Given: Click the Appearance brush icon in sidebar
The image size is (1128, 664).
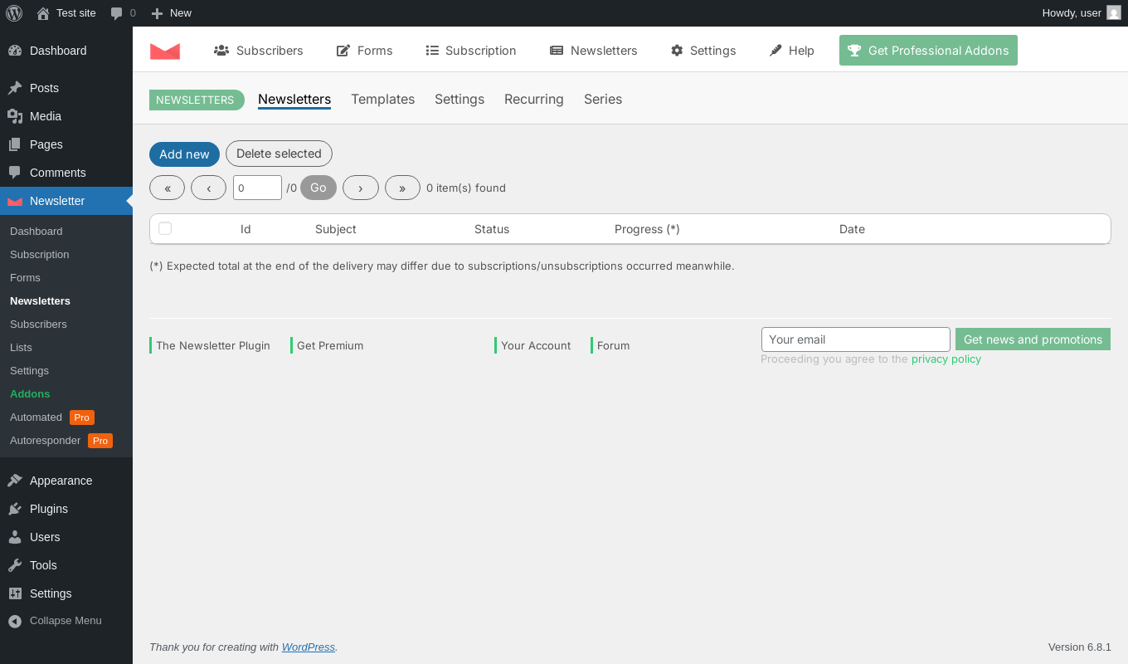Looking at the screenshot, I should (x=15, y=481).
